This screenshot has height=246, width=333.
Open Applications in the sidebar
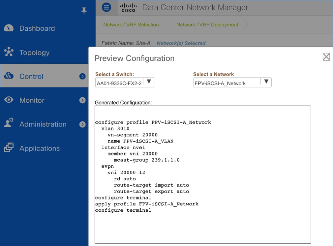click(40, 148)
